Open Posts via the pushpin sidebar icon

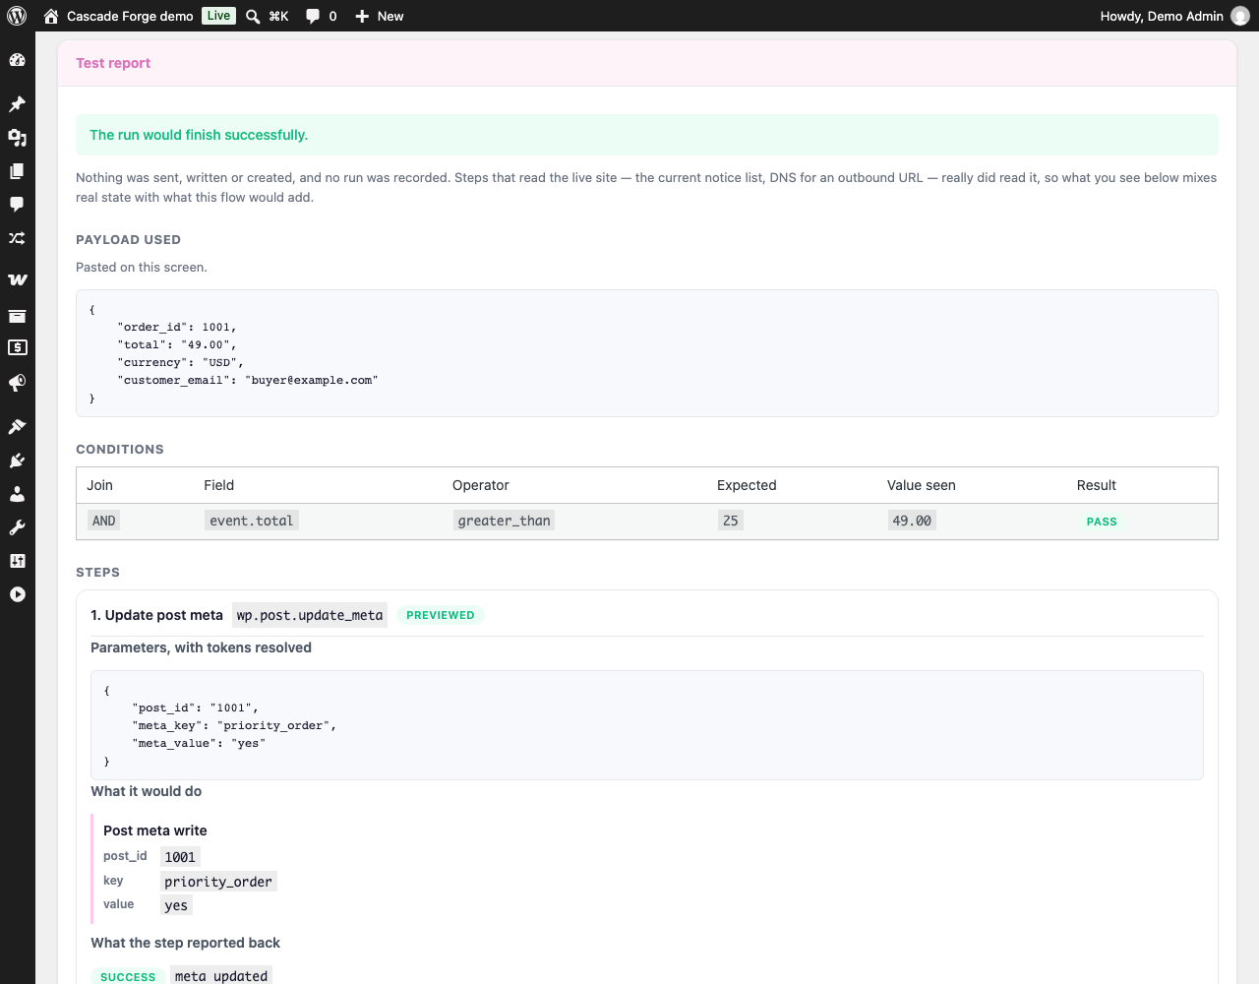17,104
